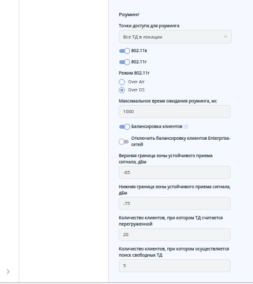This screenshot has width=253, height=284.
Task: Click the Over DS label text
Action: 136,90
